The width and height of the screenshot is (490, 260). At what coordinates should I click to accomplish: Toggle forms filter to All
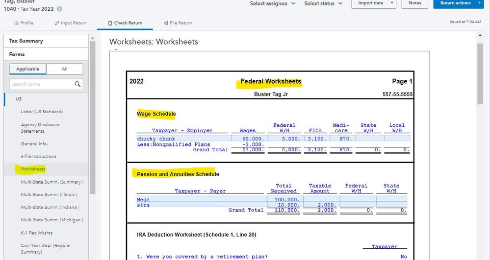[x=65, y=69]
